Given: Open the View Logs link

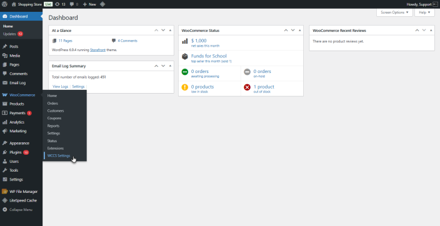Looking at the screenshot, I should (61, 87).
